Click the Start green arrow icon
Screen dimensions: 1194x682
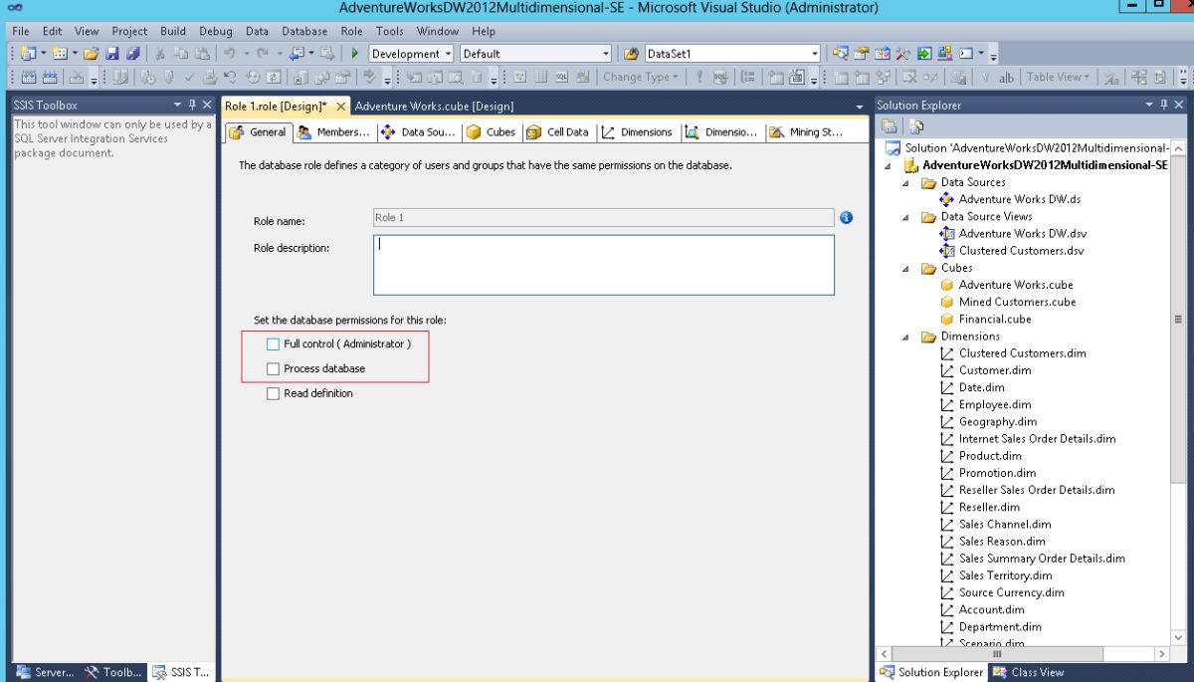355,54
